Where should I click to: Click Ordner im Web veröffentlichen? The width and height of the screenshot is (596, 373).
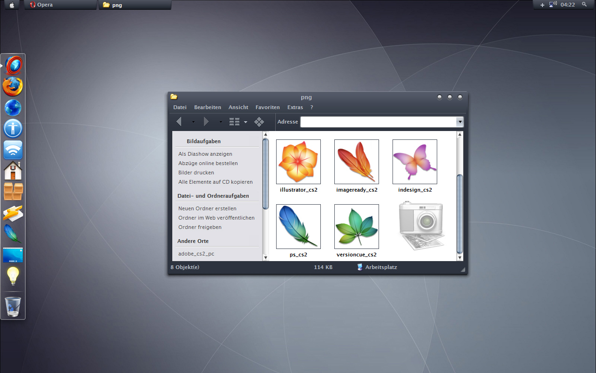tap(217, 218)
